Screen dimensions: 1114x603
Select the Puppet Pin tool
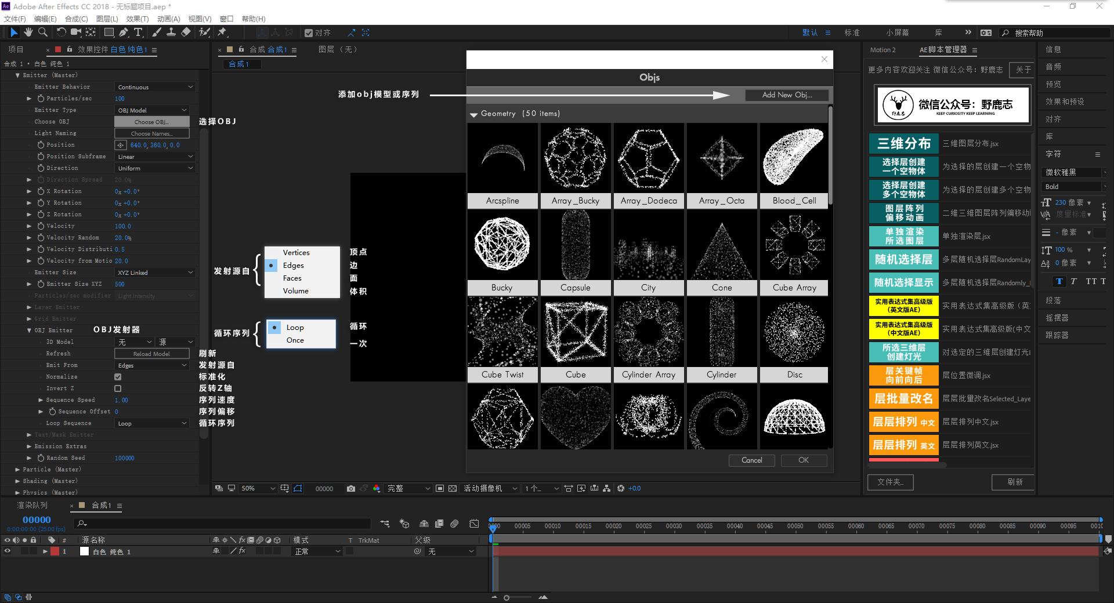222,32
